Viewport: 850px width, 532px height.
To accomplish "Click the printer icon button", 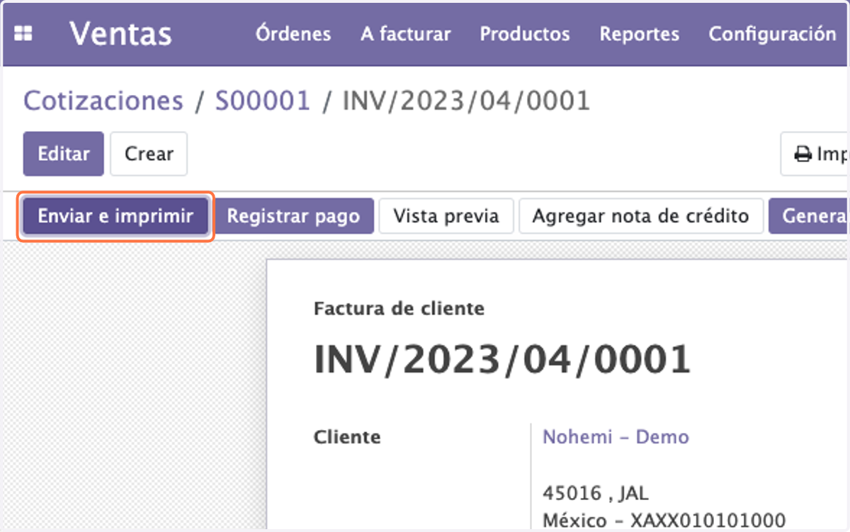I will 815,154.
